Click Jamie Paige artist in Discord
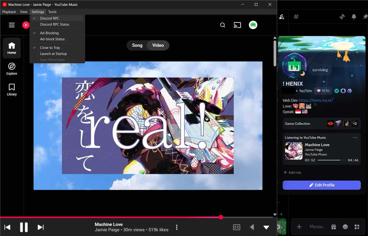The image size is (368, 236). pos(314,150)
